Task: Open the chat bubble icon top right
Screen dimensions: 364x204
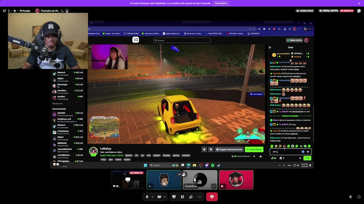Action: [x=359, y=11]
